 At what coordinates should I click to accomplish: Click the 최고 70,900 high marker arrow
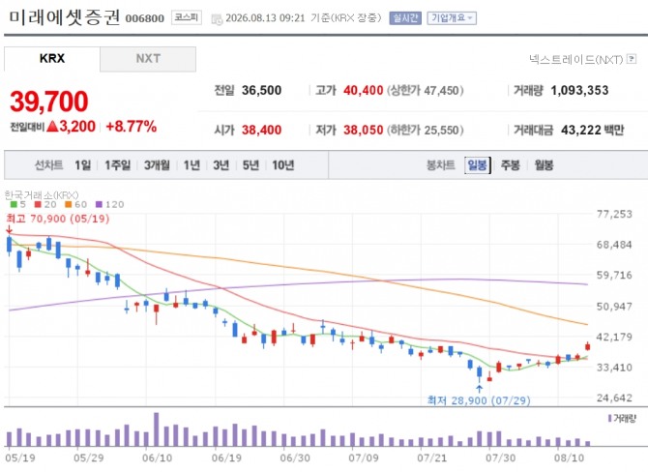coord(9,230)
